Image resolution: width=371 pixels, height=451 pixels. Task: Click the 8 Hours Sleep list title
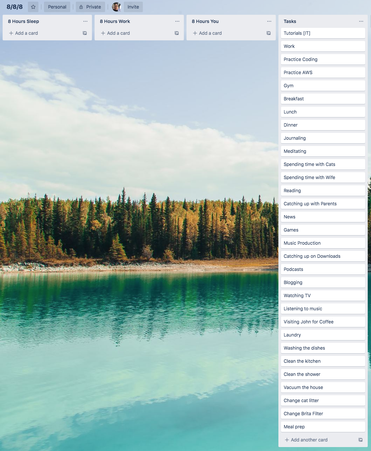(x=24, y=21)
